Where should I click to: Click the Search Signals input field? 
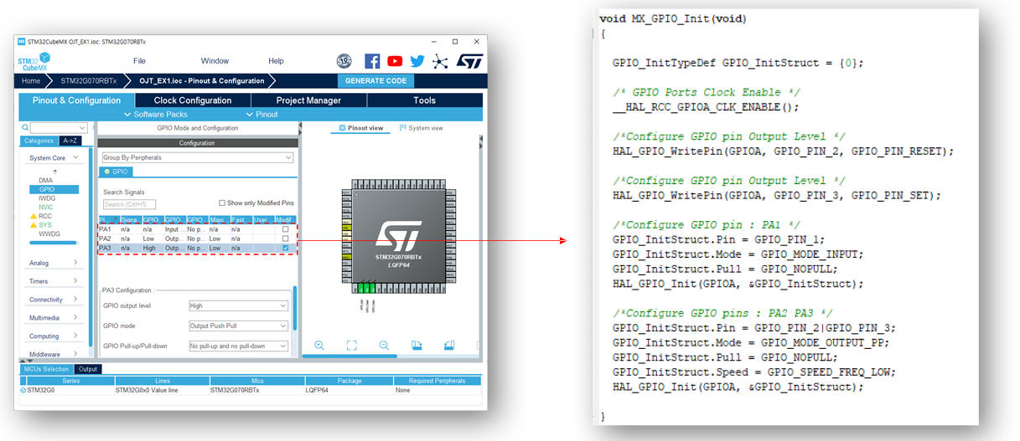(129, 204)
